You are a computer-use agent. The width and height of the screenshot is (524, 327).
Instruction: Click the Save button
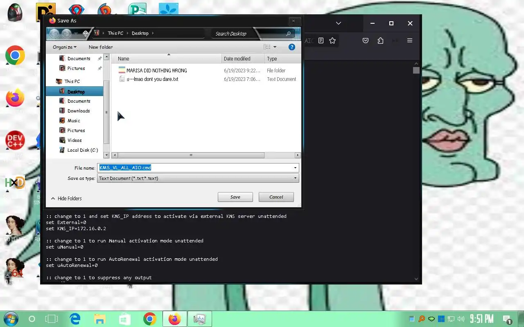235,197
